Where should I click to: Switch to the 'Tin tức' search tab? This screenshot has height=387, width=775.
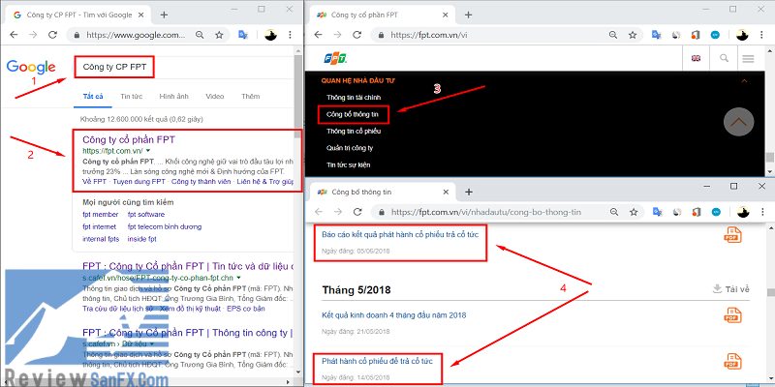[x=132, y=96]
